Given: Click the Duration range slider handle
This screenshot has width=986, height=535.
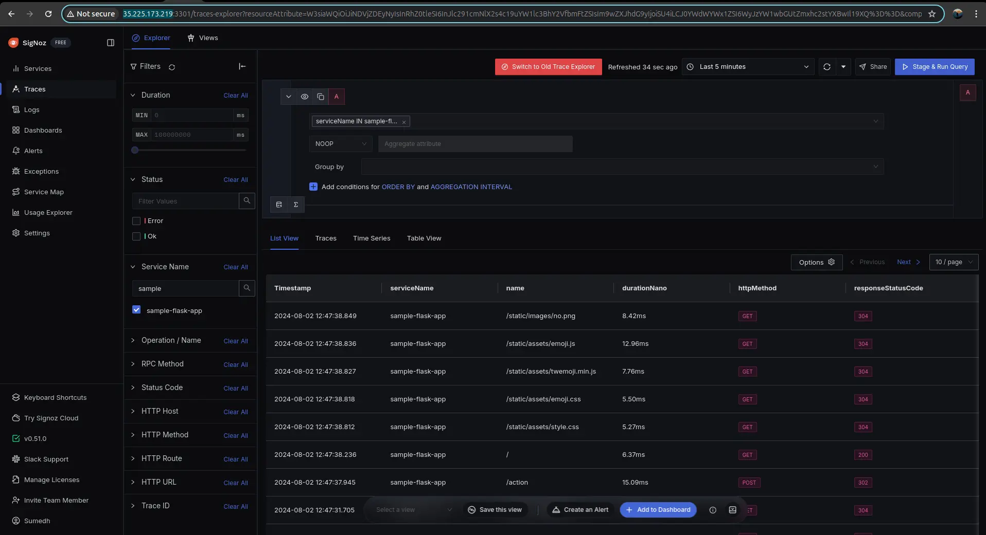Looking at the screenshot, I should click(135, 150).
